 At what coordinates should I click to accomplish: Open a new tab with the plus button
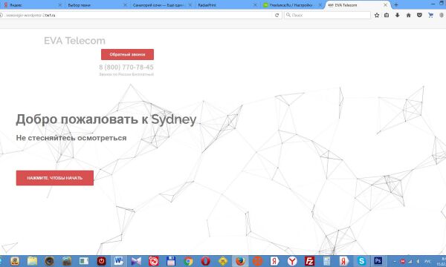396,5
